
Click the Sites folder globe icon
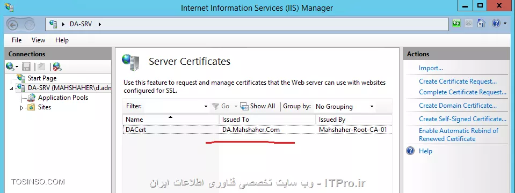31,107
